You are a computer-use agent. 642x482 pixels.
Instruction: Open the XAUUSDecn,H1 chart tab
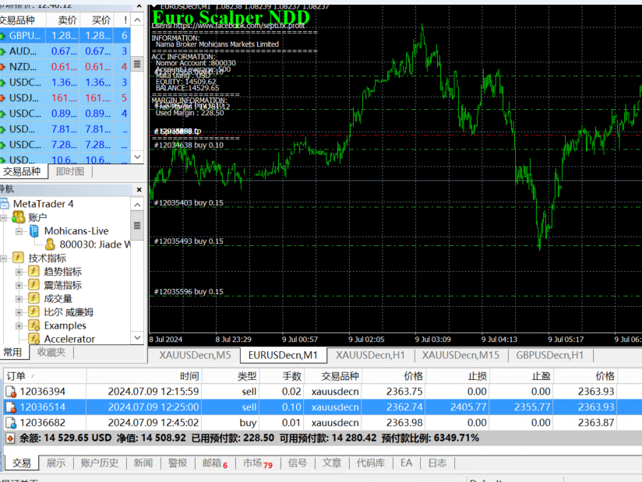click(371, 355)
